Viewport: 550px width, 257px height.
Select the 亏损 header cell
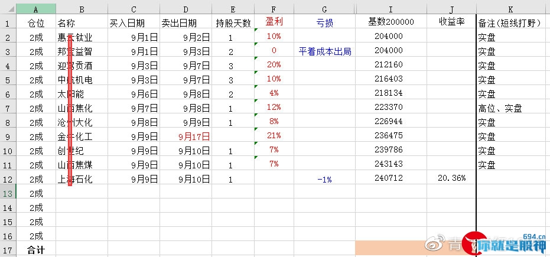(324, 23)
